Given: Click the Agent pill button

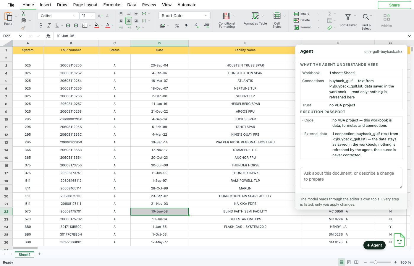Looking at the screenshot, I should [x=374, y=245].
